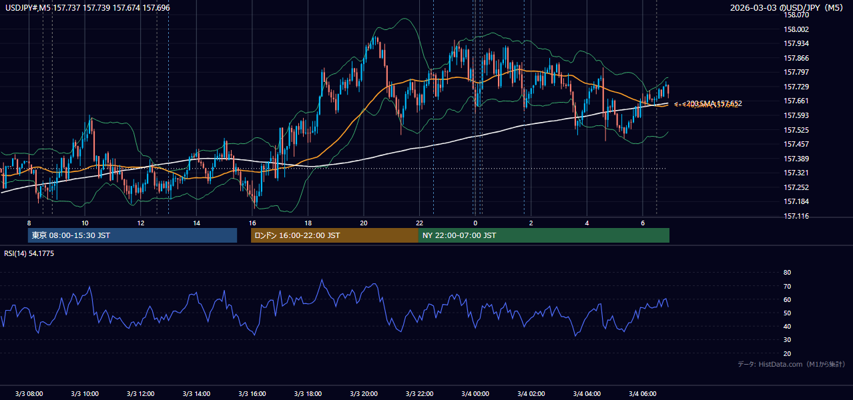Screen dimensions: 853x400
Task: Click the hour 22 tick on the price chart
Action: pos(419,223)
